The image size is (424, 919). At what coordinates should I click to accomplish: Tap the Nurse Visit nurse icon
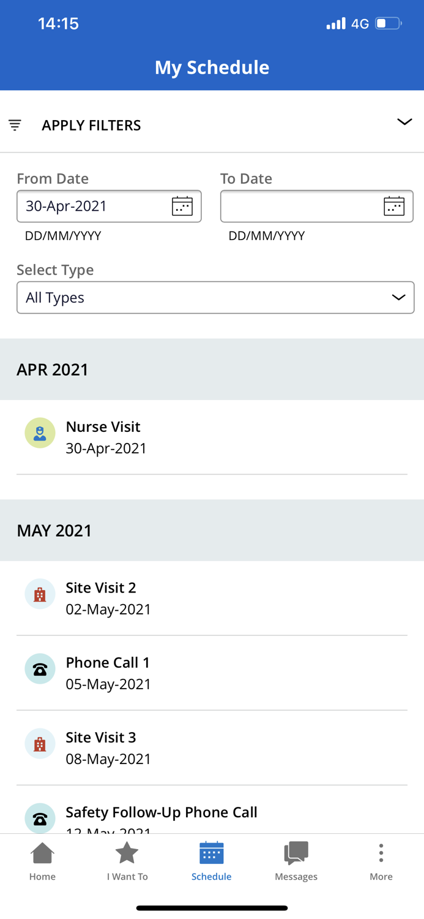pyautogui.click(x=40, y=433)
